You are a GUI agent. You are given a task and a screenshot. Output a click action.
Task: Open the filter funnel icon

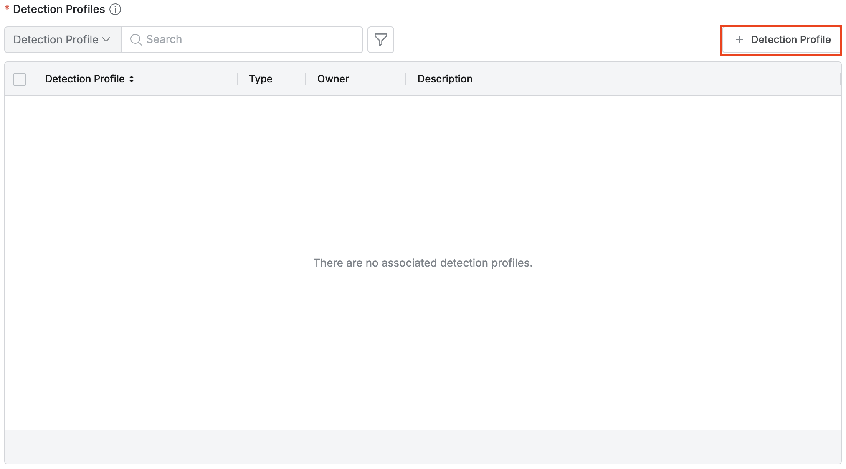[380, 40]
